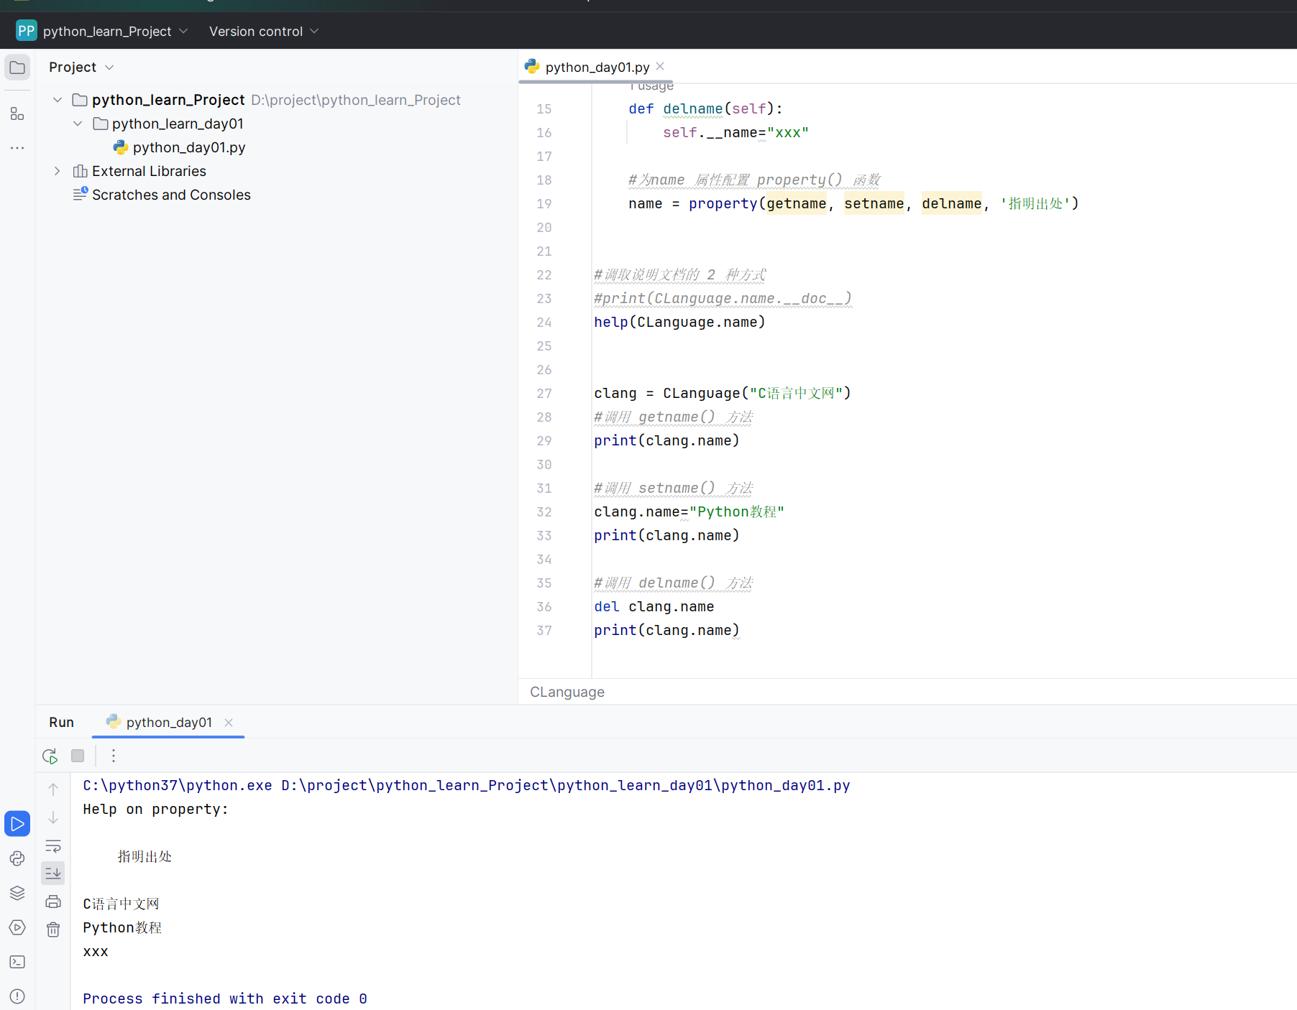The width and height of the screenshot is (1297, 1010).
Task: Open the Version control dropdown
Action: coord(264,31)
